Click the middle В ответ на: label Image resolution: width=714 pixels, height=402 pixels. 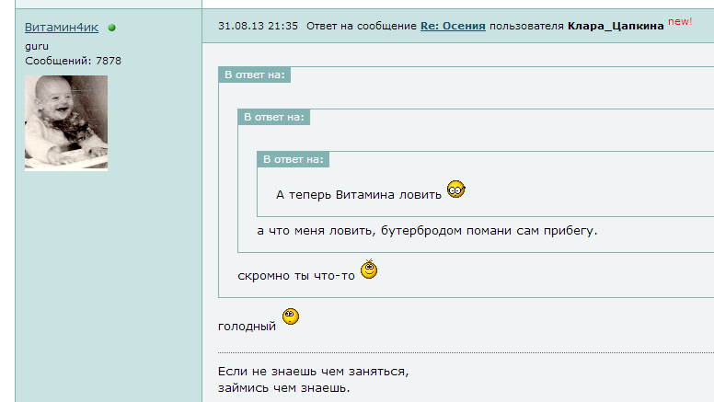click(x=274, y=117)
